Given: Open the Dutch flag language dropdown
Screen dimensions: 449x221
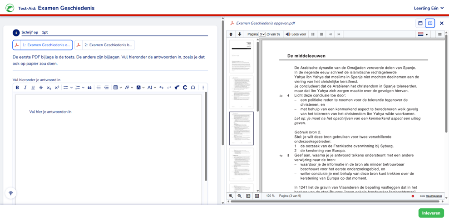Looking at the screenshot, I should tap(423, 34).
